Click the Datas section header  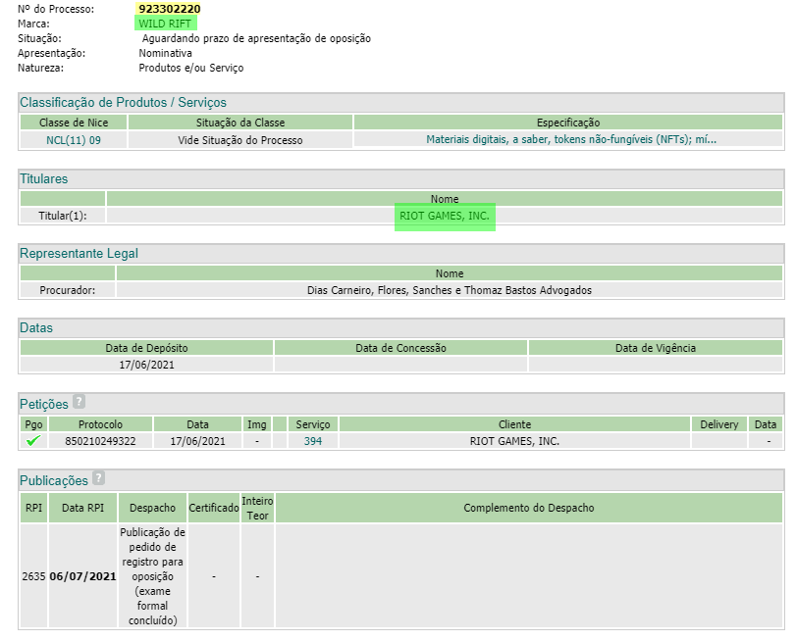pos(36,328)
